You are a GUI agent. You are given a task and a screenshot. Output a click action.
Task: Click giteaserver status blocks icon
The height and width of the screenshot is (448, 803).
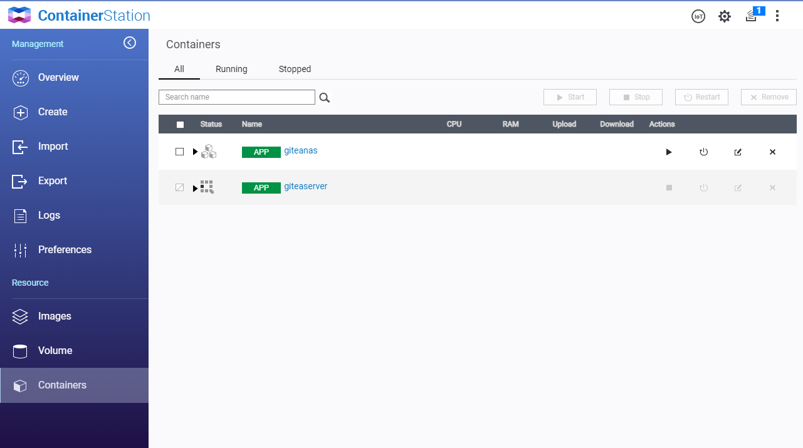click(x=207, y=187)
